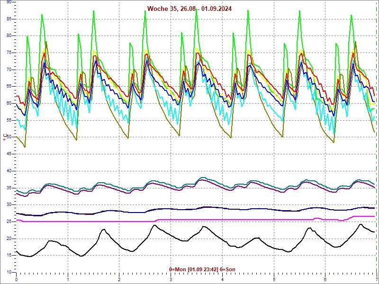The height and width of the screenshot is (284, 379).
Task: Select the y-axis tick label 75
Action: click(x=9, y=53)
